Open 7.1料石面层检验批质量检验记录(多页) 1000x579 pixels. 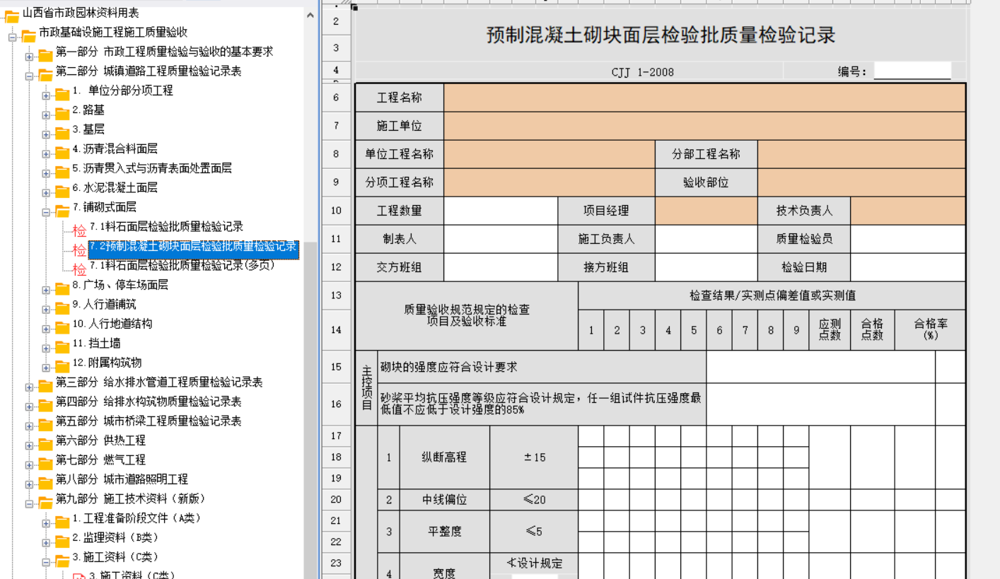(182, 265)
